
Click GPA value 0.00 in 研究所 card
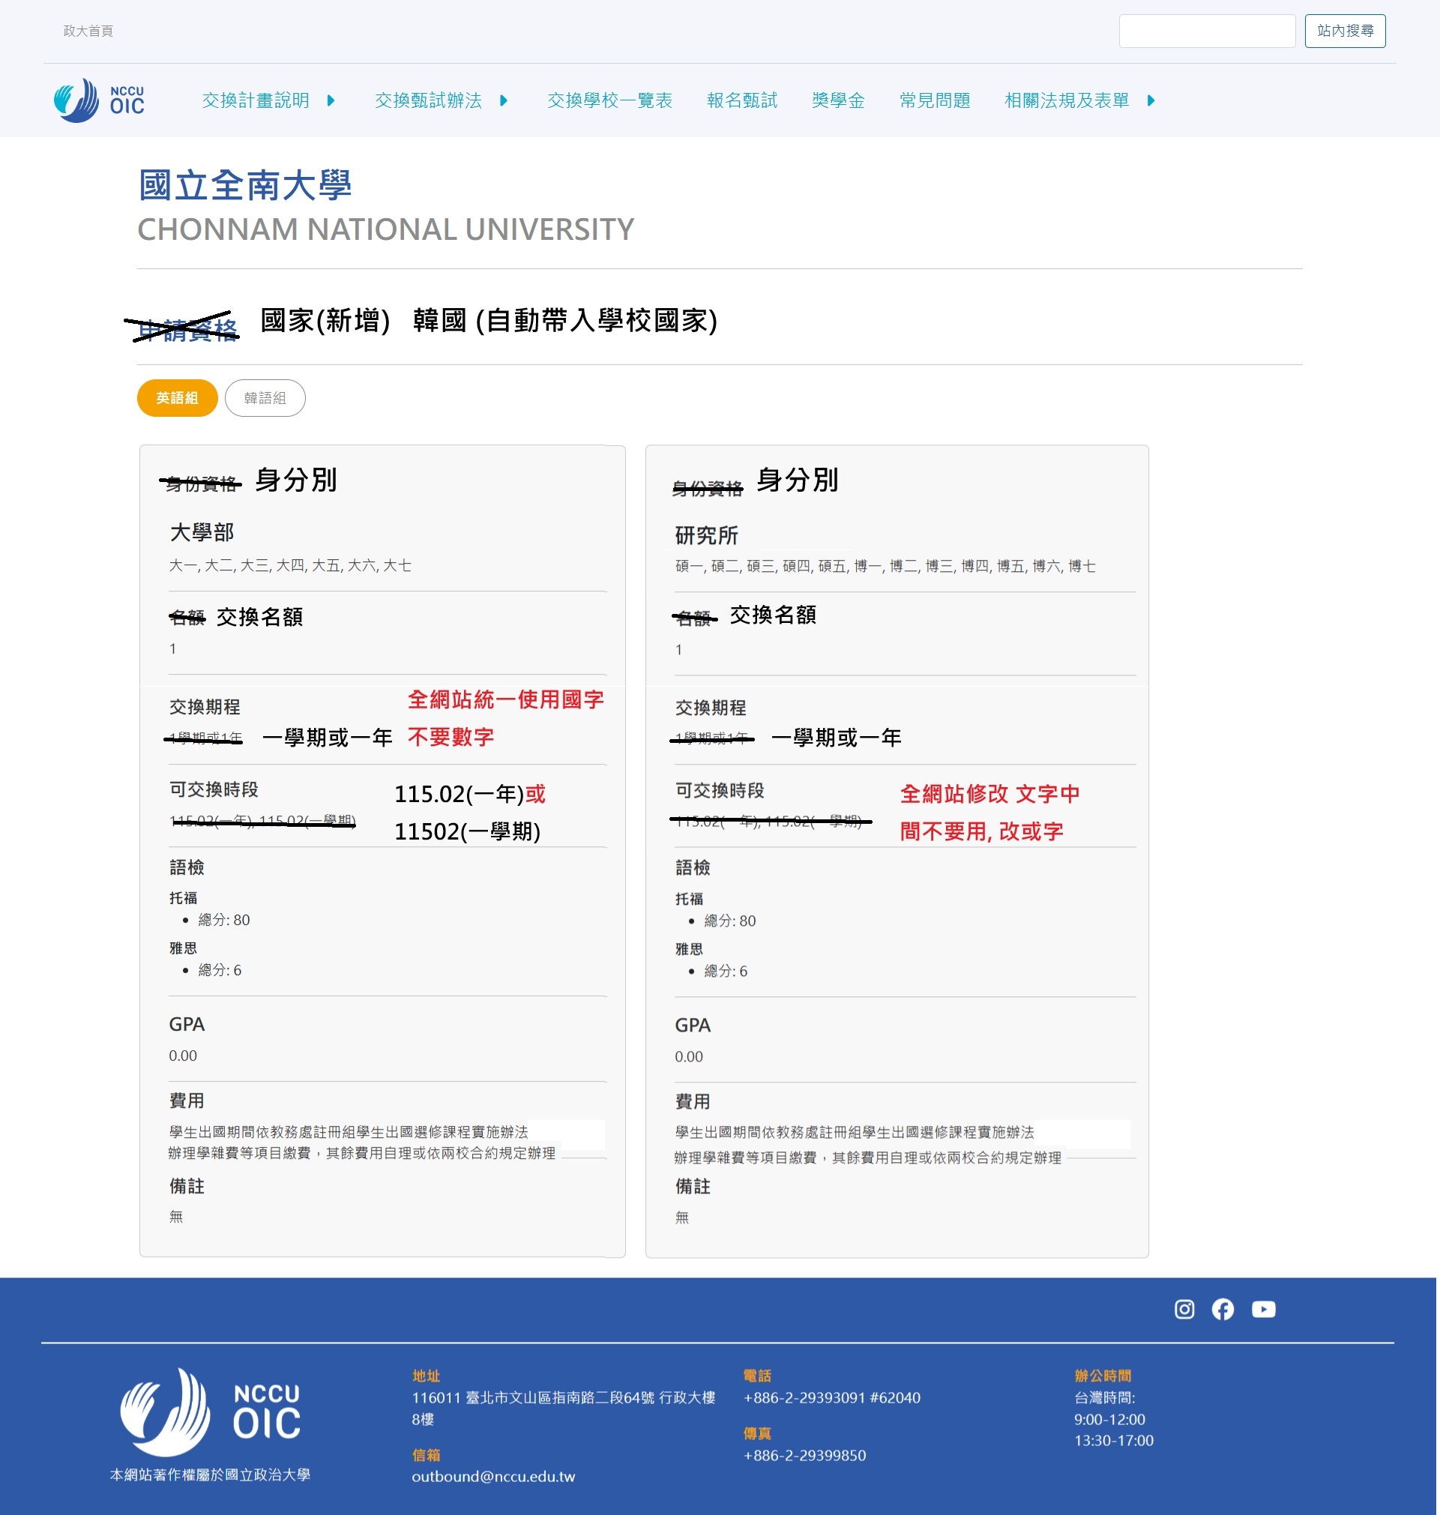[x=689, y=1057]
